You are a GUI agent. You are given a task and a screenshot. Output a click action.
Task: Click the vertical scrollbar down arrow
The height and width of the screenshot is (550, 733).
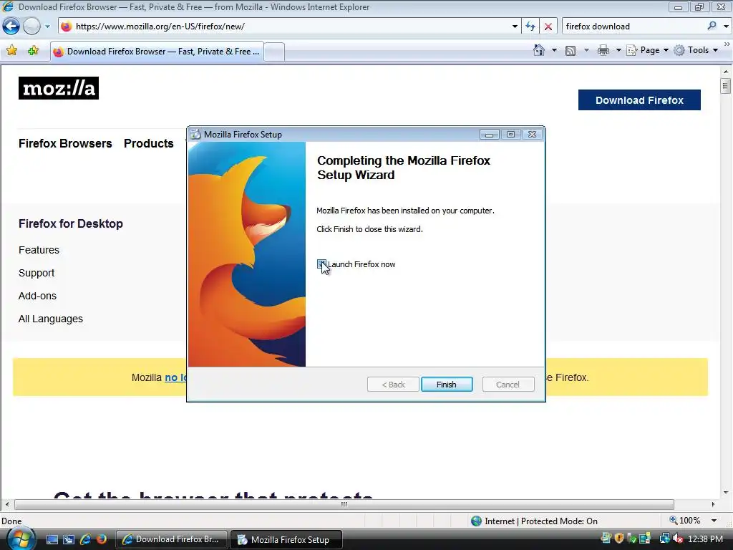726,493
